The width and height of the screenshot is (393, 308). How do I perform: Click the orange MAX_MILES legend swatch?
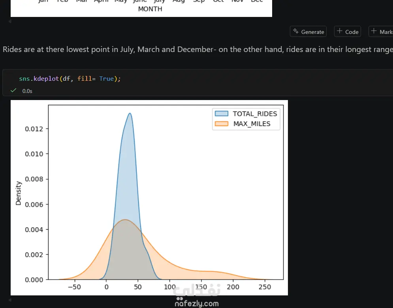[222, 124]
